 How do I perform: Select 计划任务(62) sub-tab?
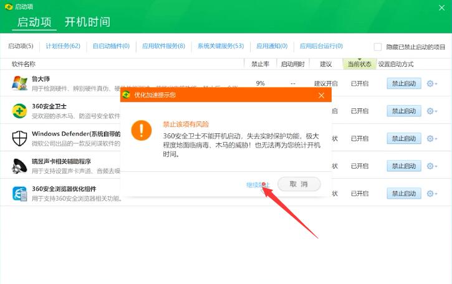pos(63,46)
